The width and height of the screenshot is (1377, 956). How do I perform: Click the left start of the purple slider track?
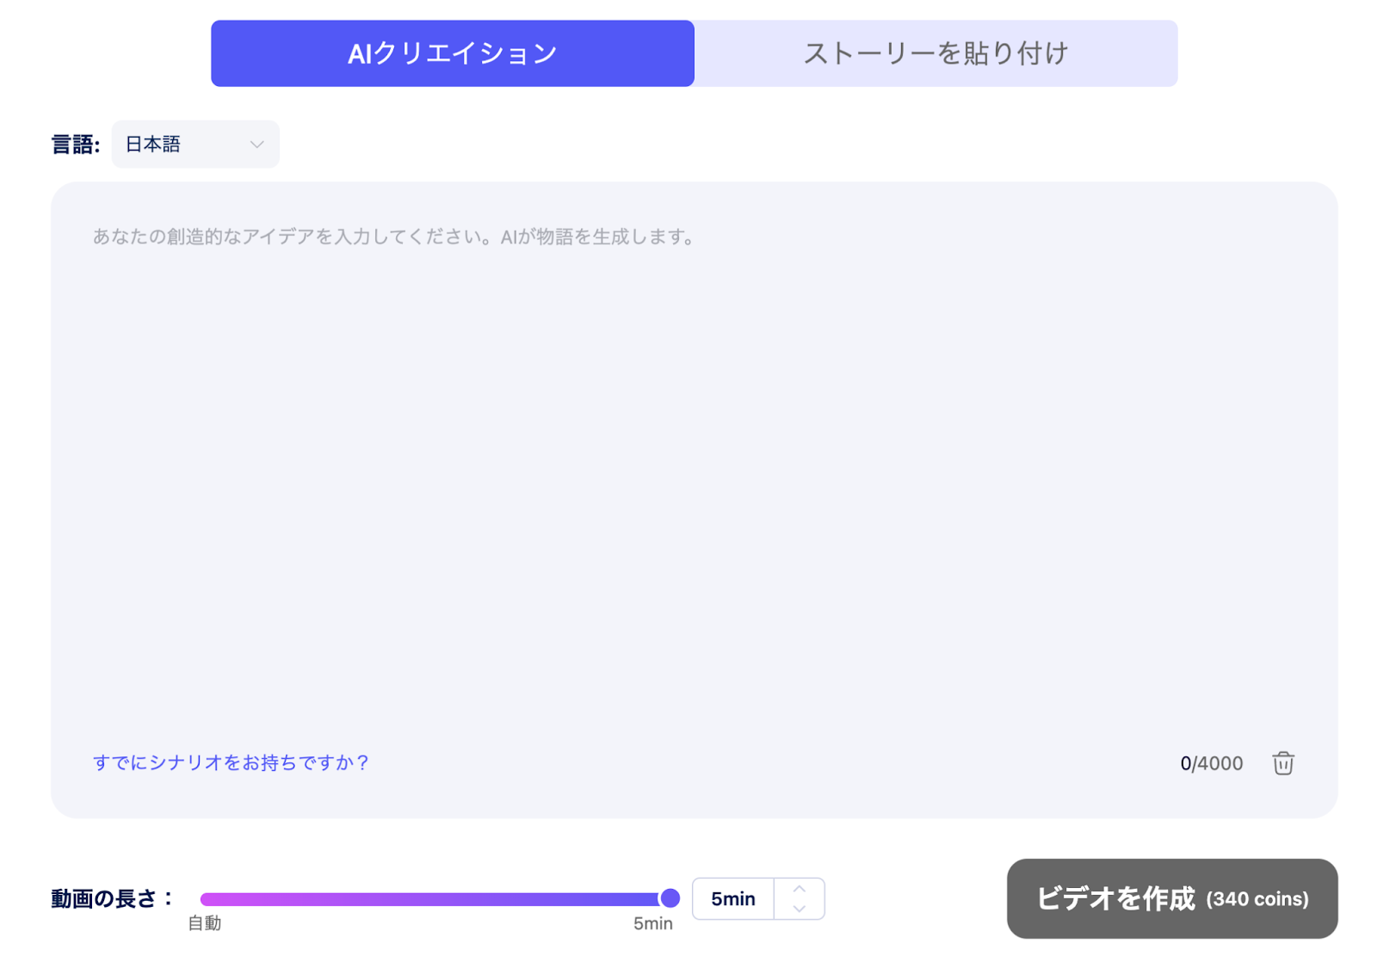pos(206,899)
